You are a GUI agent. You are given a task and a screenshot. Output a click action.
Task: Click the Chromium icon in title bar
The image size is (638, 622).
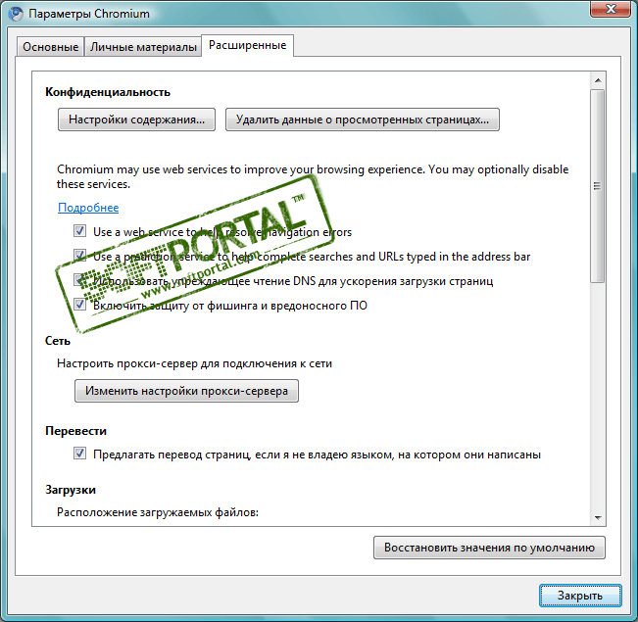pos(17,14)
